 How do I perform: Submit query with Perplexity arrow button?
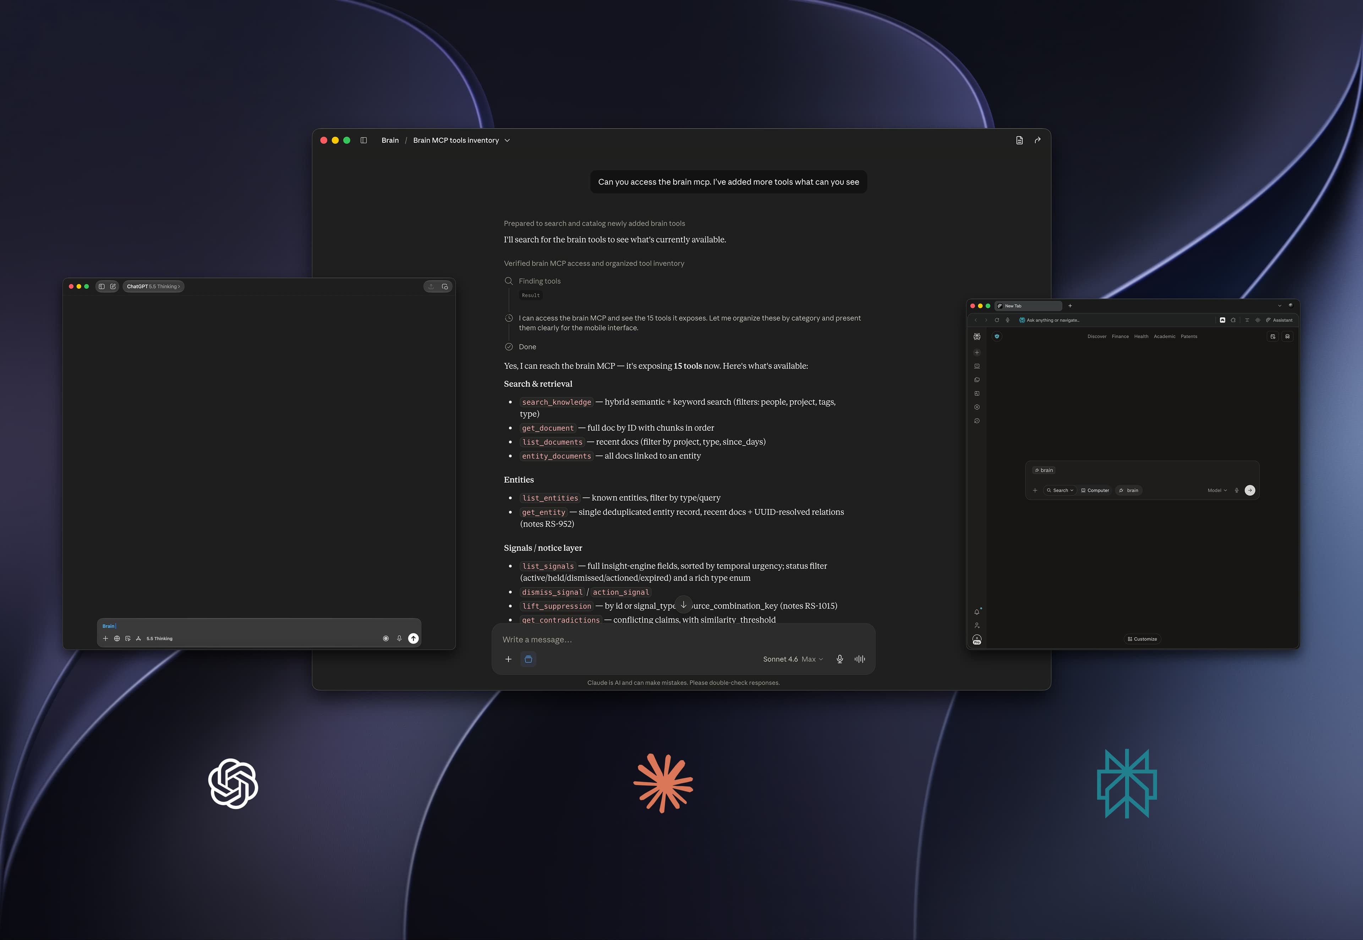coord(1250,491)
